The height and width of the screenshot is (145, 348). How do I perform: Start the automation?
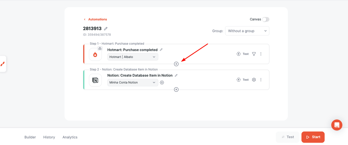point(313,137)
